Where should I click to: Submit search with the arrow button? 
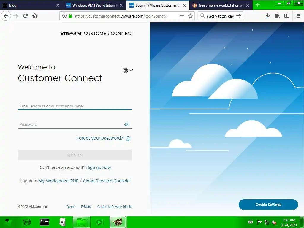(x=239, y=16)
